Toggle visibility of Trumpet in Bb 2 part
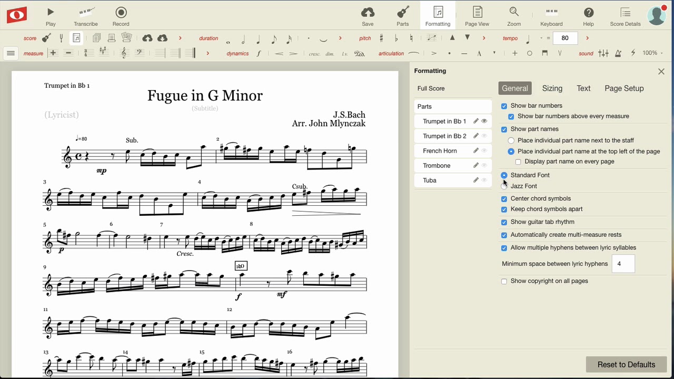This screenshot has width=674, height=379. 484,136
